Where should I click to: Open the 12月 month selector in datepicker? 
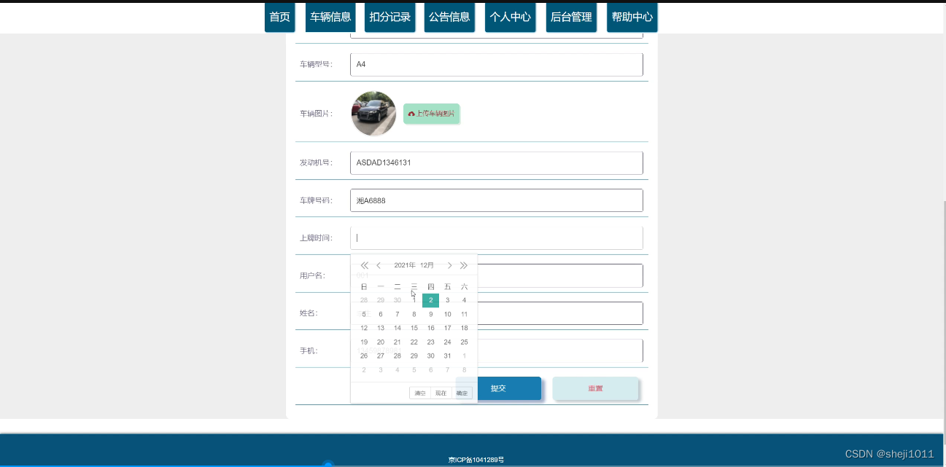[427, 265]
